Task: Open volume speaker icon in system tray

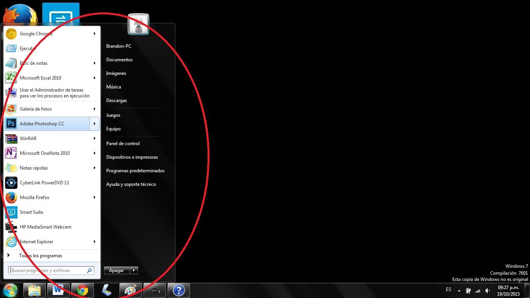Action: tap(487, 290)
